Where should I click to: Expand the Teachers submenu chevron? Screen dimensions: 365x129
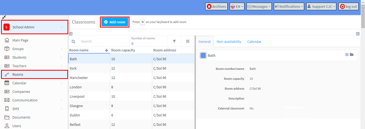point(62,66)
